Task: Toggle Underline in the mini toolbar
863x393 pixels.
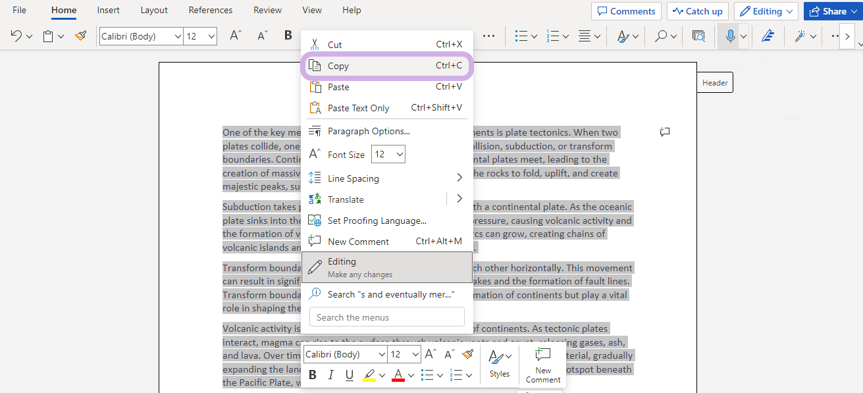Action: point(350,375)
